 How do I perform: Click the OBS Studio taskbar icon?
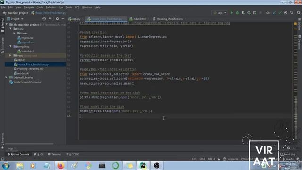coord(157,166)
